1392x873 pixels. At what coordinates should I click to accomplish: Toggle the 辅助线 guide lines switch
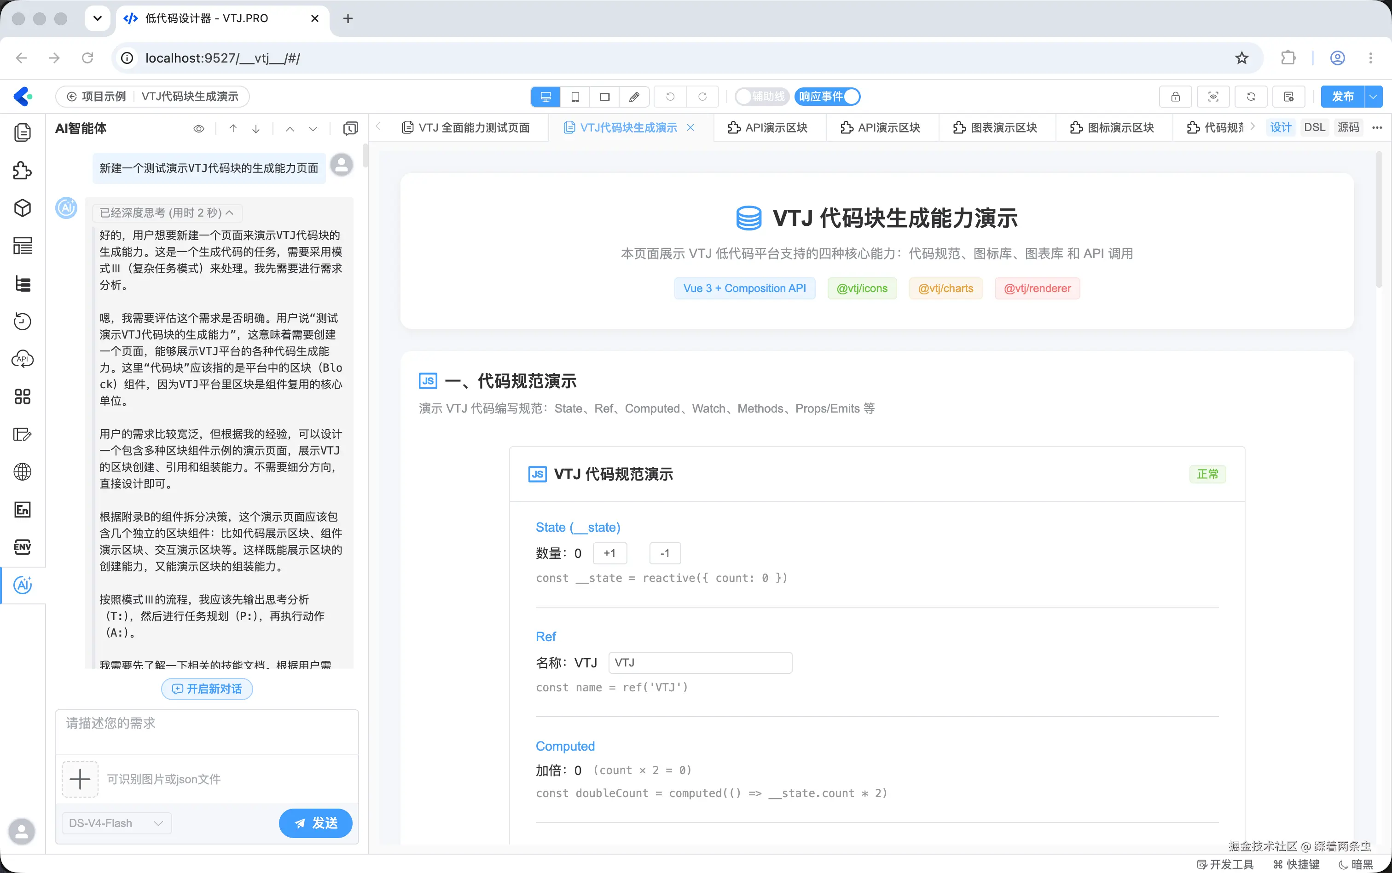tap(762, 97)
